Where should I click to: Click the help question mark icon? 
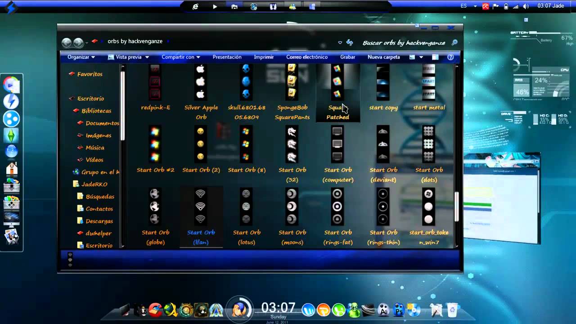pos(450,57)
